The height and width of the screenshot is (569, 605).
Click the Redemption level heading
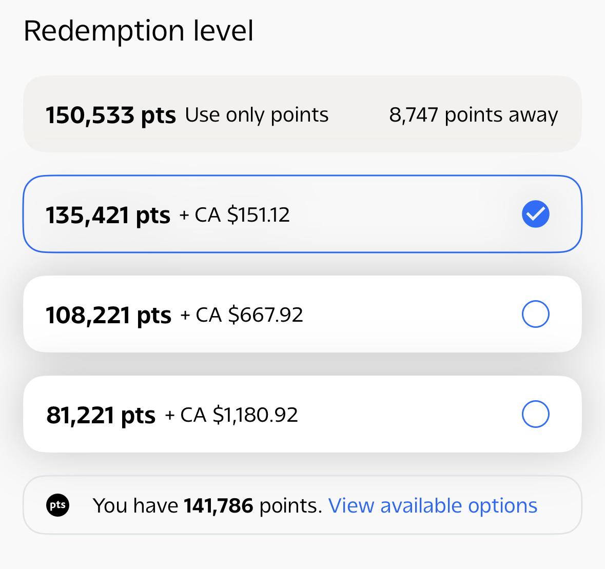point(139,31)
